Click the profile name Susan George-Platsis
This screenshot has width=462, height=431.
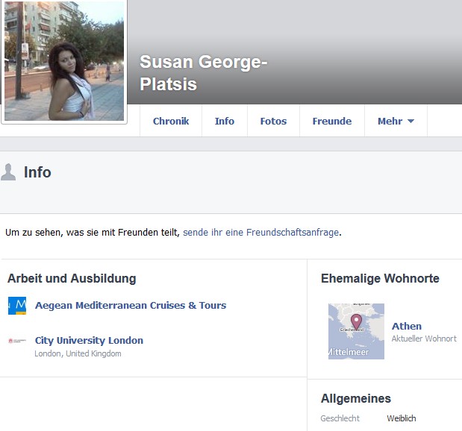click(203, 73)
